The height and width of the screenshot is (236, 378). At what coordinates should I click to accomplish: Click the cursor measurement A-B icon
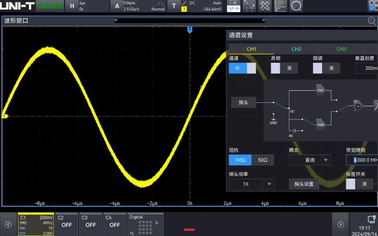(x=249, y=6)
